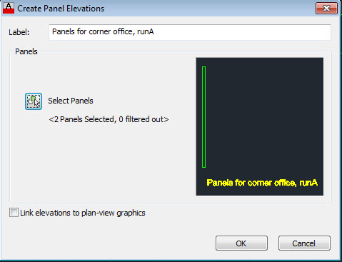This screenshot has width=342, height=262.
Task: Click the green panel outline in preview
Action: click(x=203, y=117)
